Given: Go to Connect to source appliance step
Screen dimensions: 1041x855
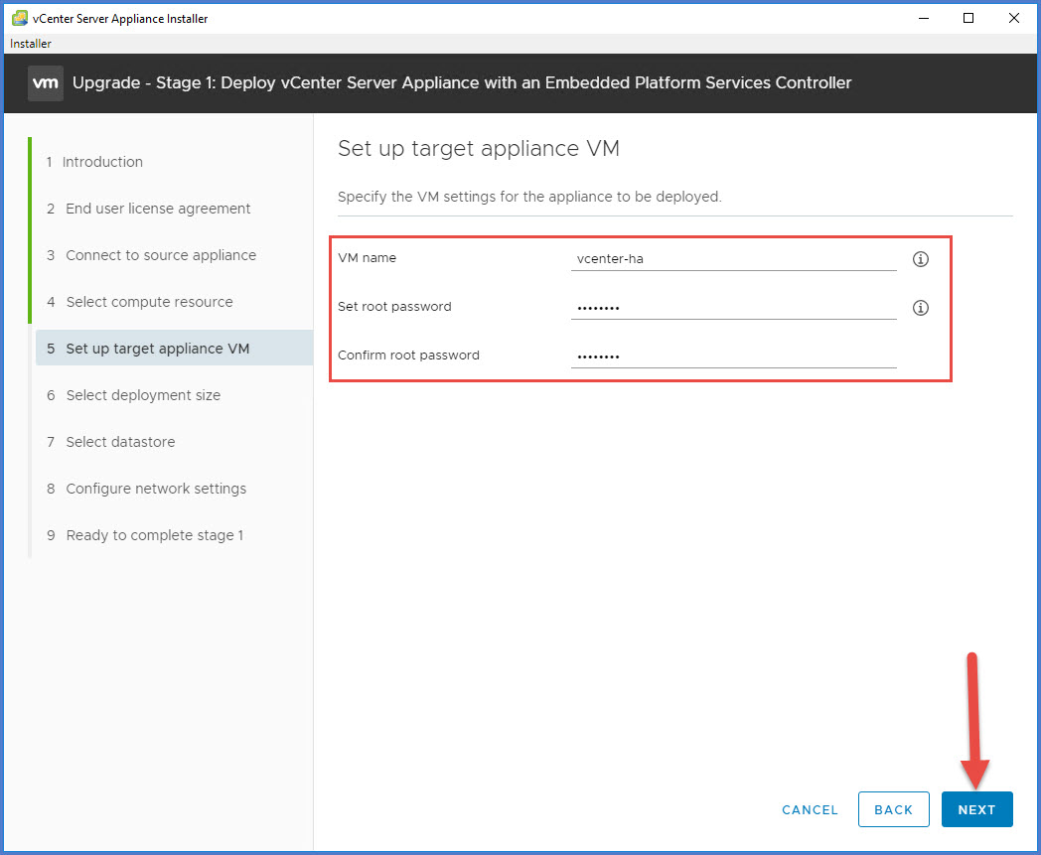Looking at the screenshot, I should pyautogui.click(x=161, y=255).
